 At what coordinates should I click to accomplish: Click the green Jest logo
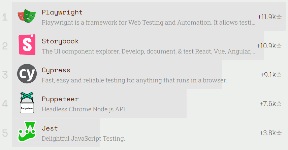point(27,132)
